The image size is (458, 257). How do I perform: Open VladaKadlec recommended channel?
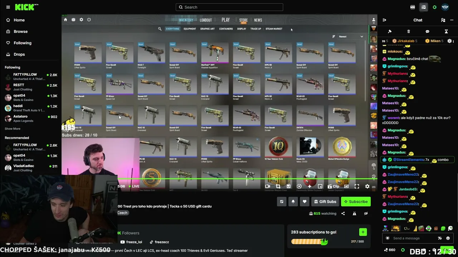click(x=31, y=168)
